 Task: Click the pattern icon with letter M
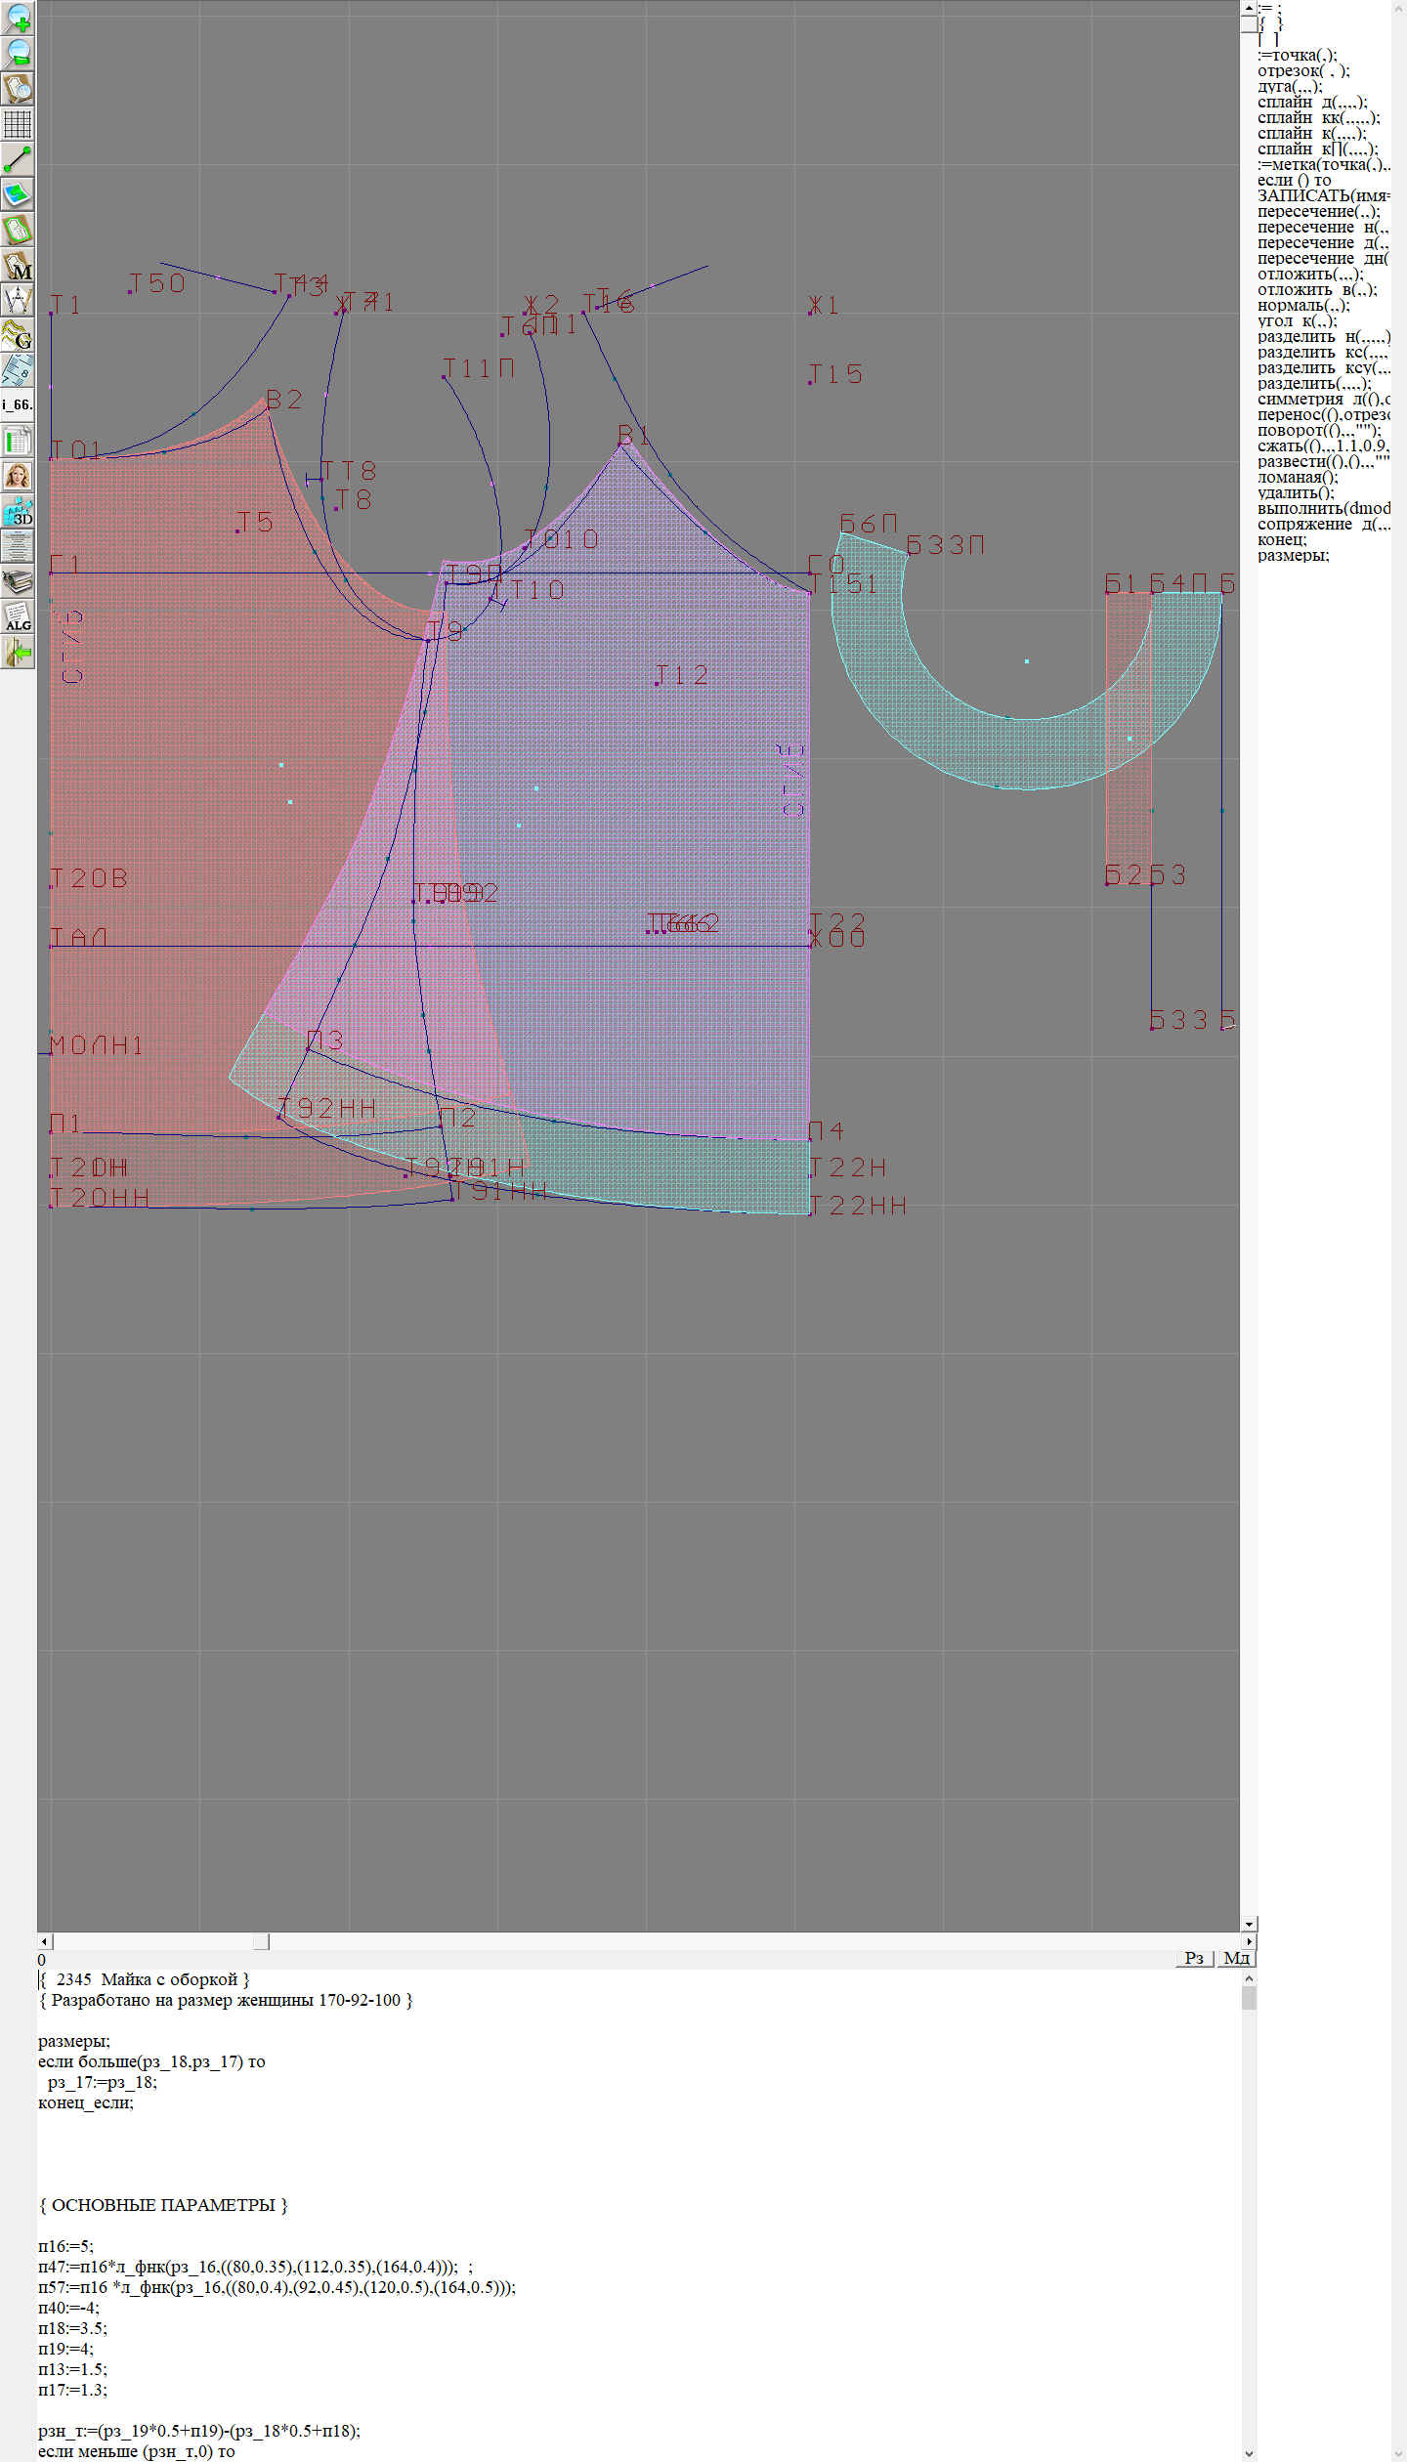click(18, 266)
